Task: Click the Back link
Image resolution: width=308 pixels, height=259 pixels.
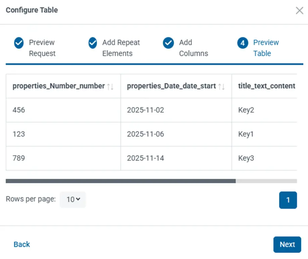Action: (x=22, y=245)
